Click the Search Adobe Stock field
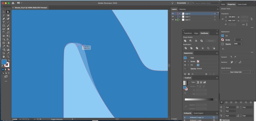This screenshot has height=121, width=256. [x=205, y=3]
